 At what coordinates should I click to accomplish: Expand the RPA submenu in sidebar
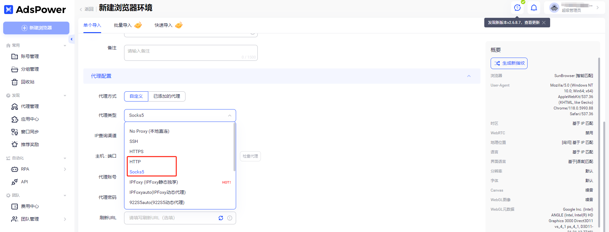point(65,169)
